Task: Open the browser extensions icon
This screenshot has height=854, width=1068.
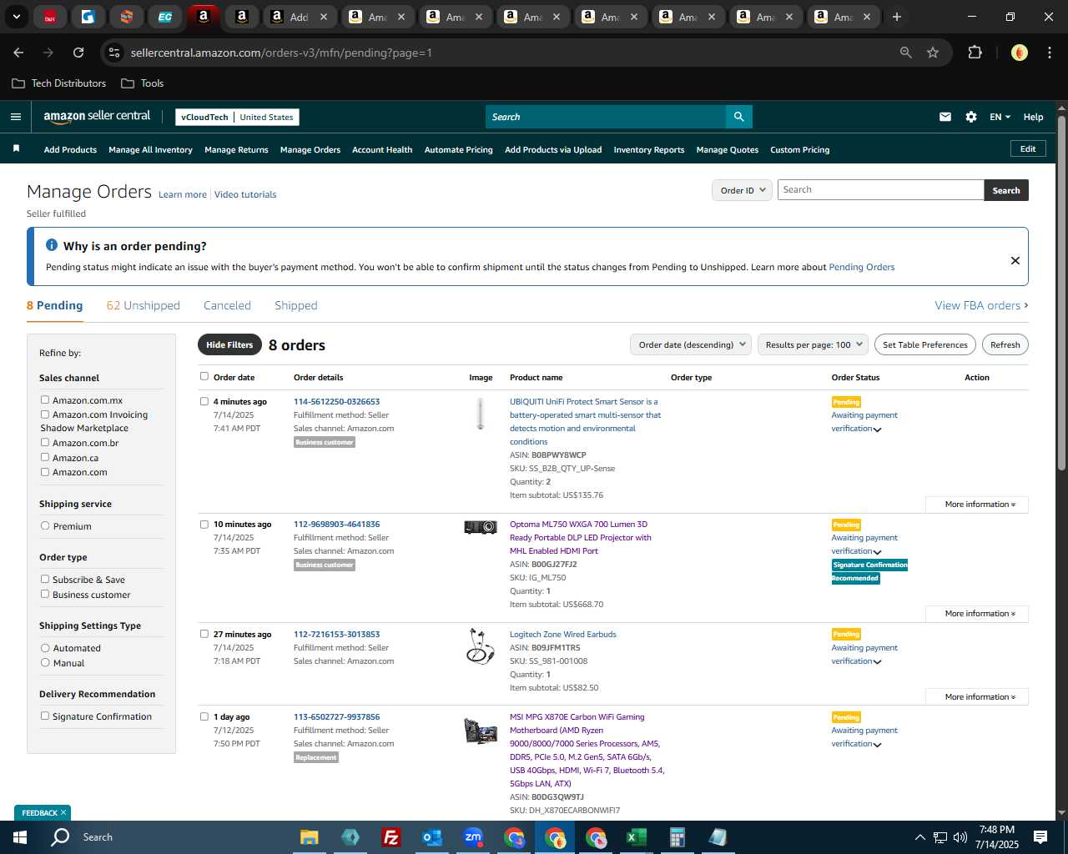Action: tap(975, 53)
